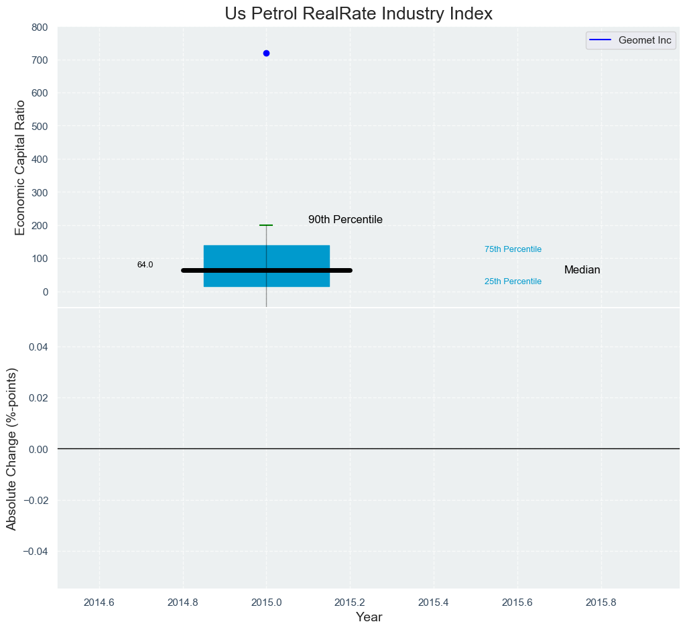Click the Geomet Inc legend entry
The image size is (687, 630).
click(x=631, y=40)
